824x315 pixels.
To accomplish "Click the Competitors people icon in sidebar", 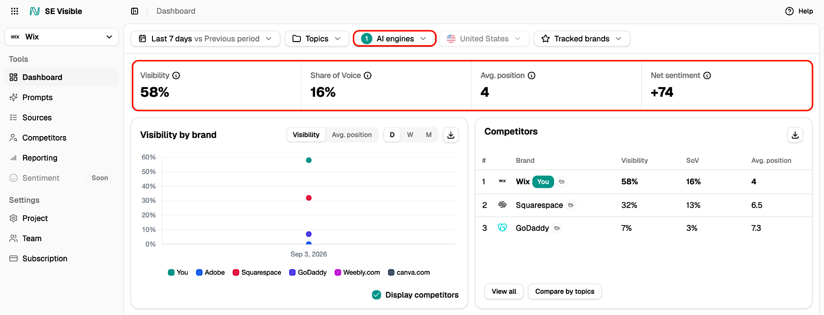I will 14,138.
